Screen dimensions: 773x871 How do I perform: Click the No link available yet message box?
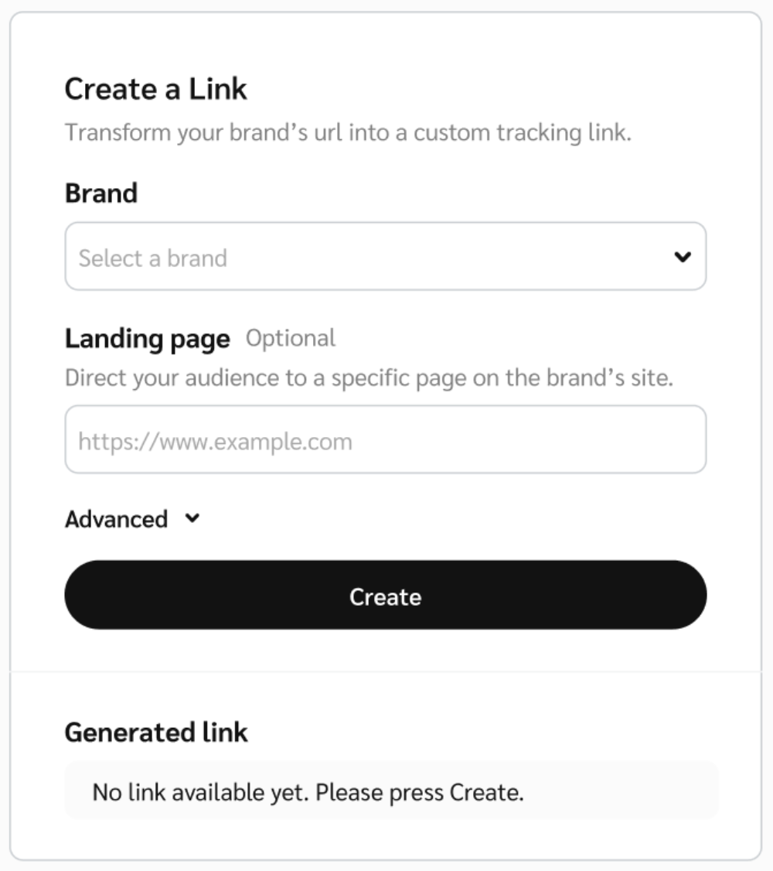pyautogui.click(x=392, y=791)
